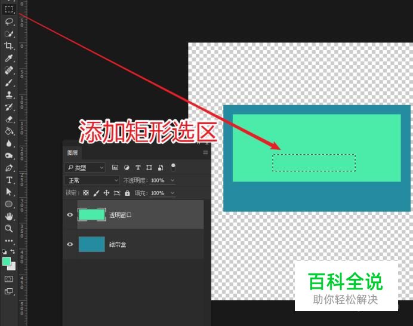Select the Path Selection tool
413x326 pixels.
point(9,192)
